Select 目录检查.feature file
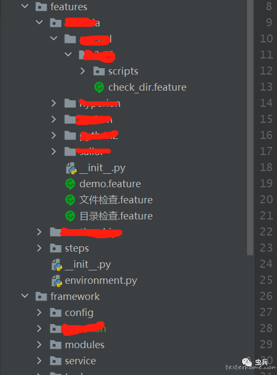Image resolution: width=277 pixels, height=375 pixels. [x=116, y=216]
